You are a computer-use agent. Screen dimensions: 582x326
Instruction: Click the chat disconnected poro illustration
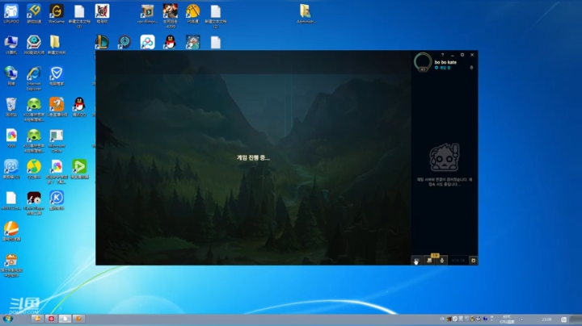[x=445, y=157]
